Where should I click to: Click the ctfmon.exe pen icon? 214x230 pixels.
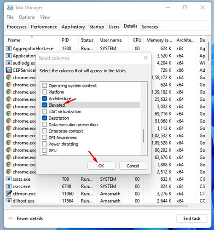pyautogui.click(x=9, y=194)
